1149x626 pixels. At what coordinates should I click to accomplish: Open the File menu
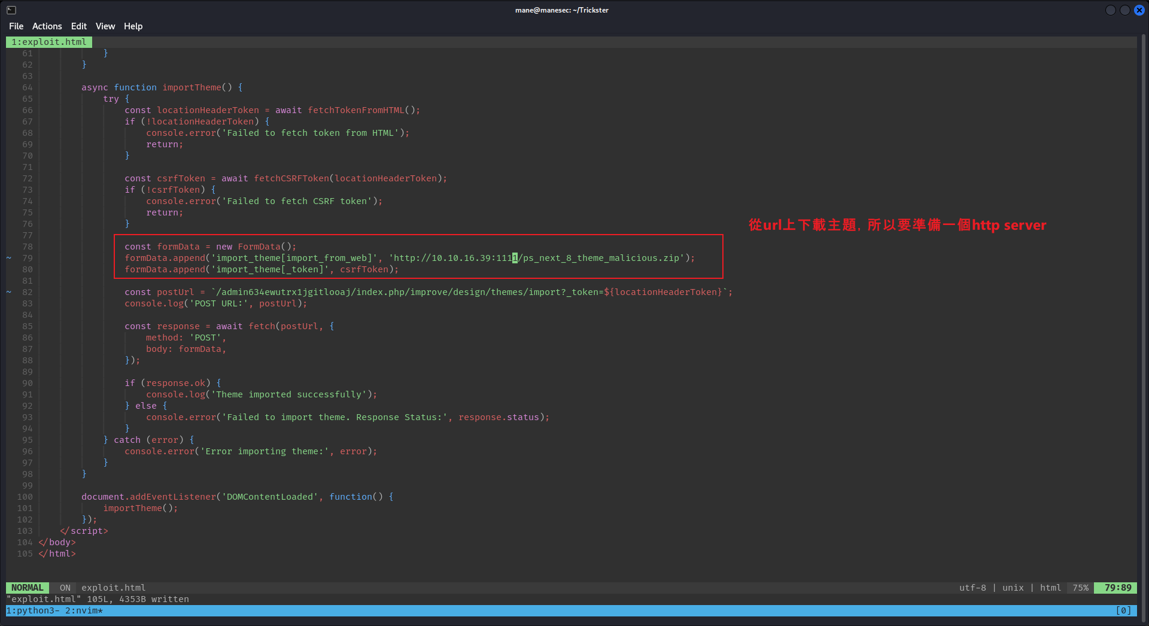tap(16, 26)
